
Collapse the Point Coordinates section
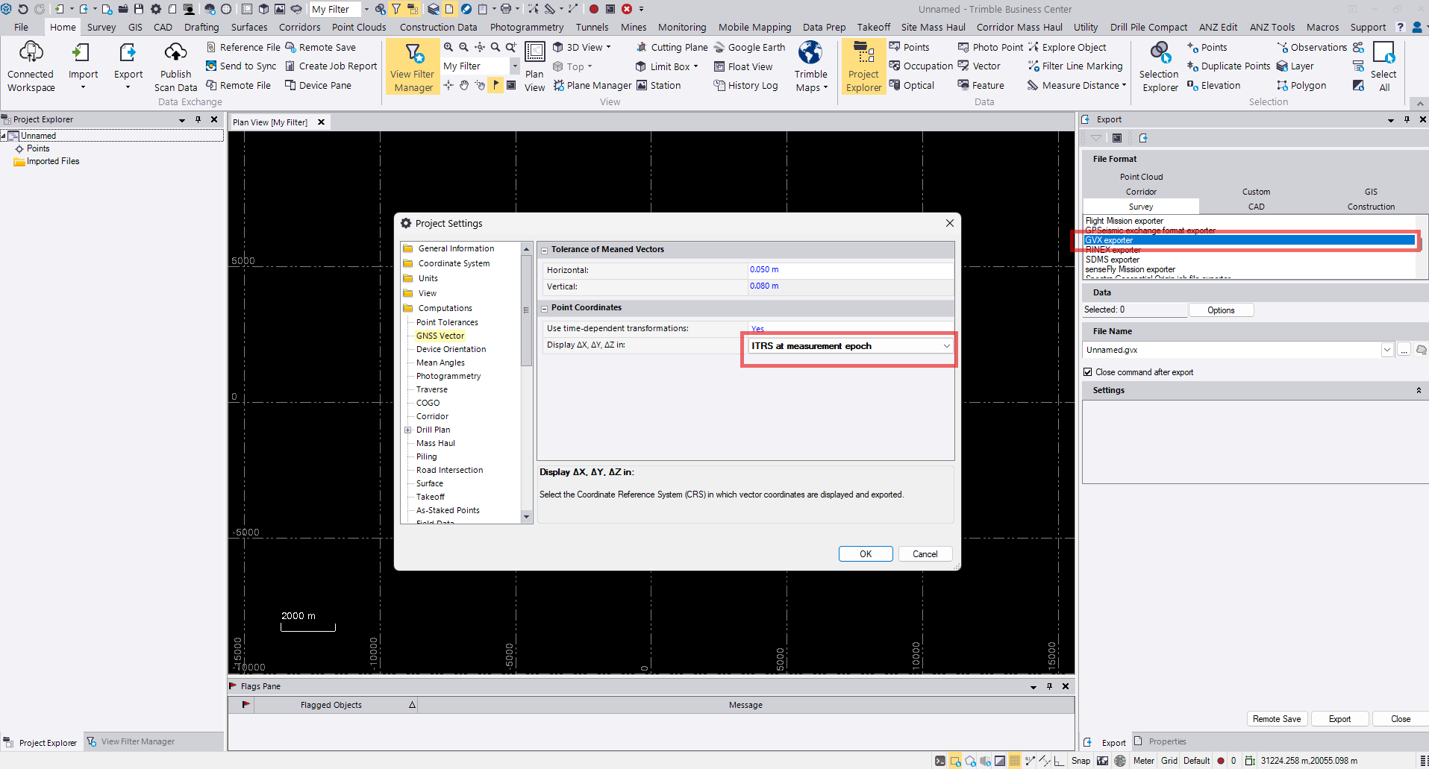544,308
